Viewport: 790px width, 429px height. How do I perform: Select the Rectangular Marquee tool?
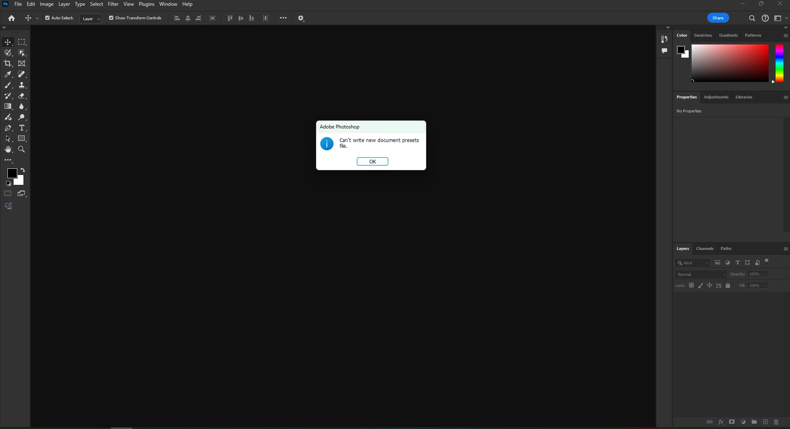[22, 42]
